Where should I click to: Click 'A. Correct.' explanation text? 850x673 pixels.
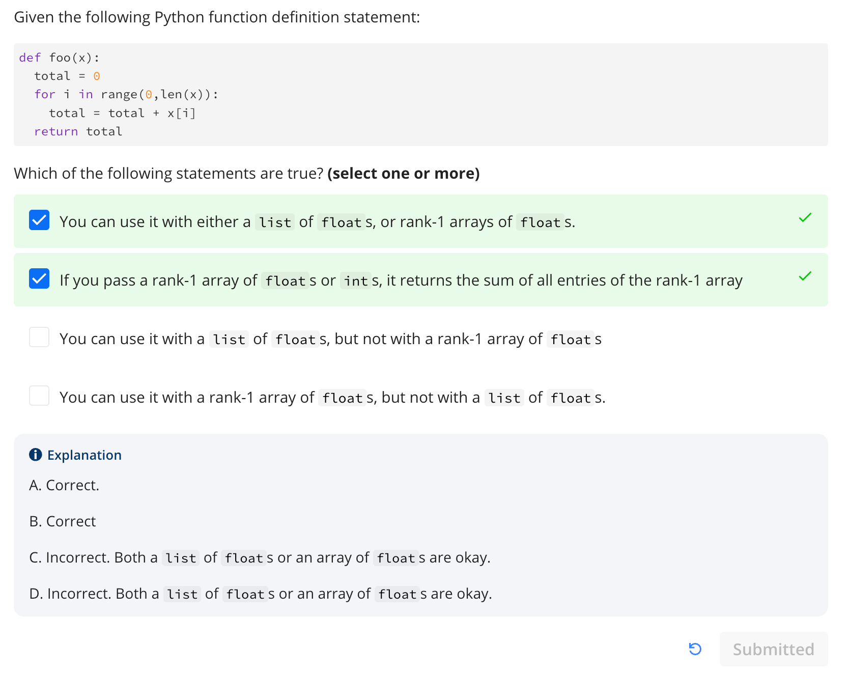coord(64,485)
